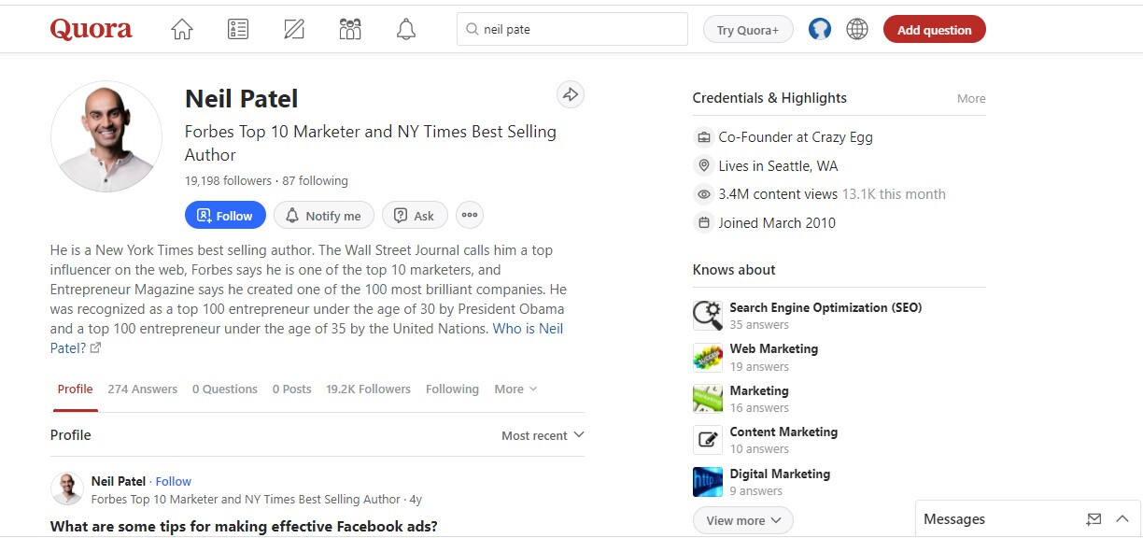Screen dimensions: 1143x538
Task: Click the Follow link beside post author
Action: (174, 481)
